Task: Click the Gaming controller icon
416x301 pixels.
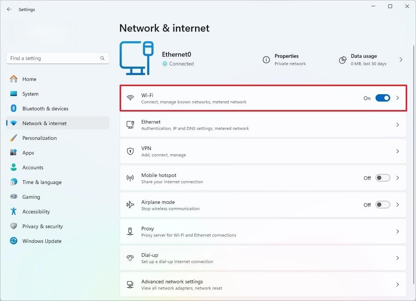Action: (14, 196)
